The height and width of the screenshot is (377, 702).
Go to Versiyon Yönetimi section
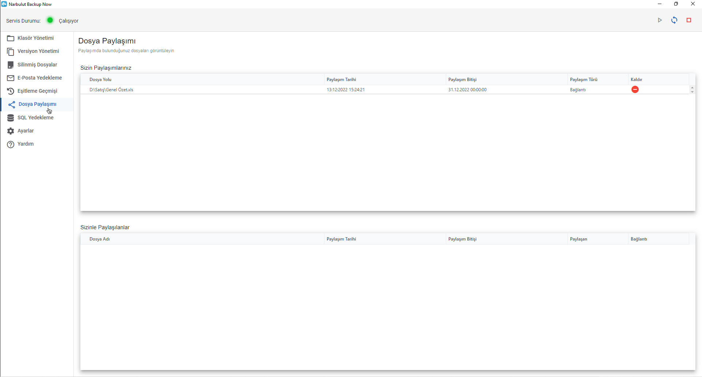[x=38, y=51]
